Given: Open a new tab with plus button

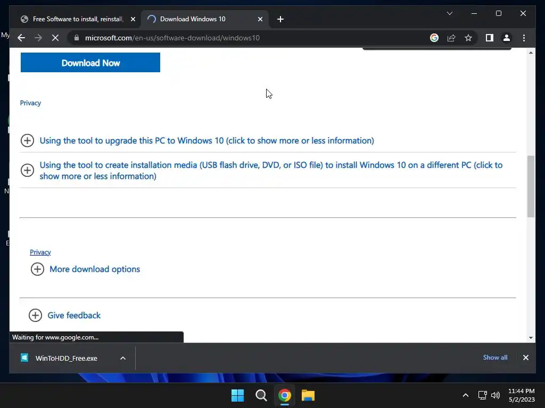Looking at the screenshot, I should pyautogui.click(x=280, y=19).
